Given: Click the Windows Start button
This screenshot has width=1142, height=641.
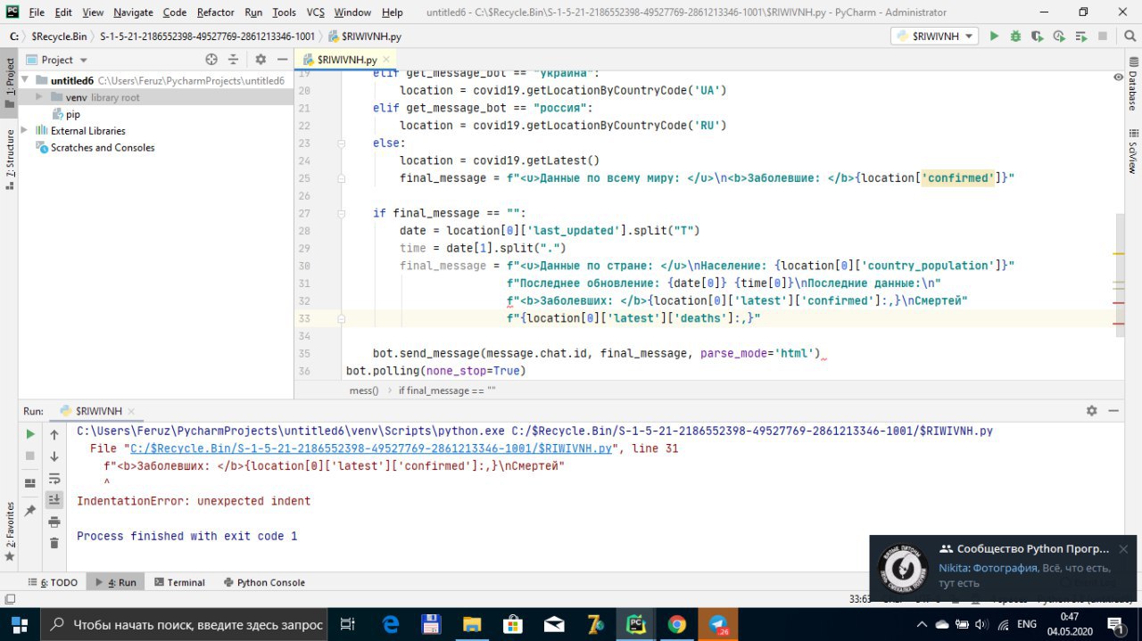Looking at the screenshot, I should click(x=20, y=624).
